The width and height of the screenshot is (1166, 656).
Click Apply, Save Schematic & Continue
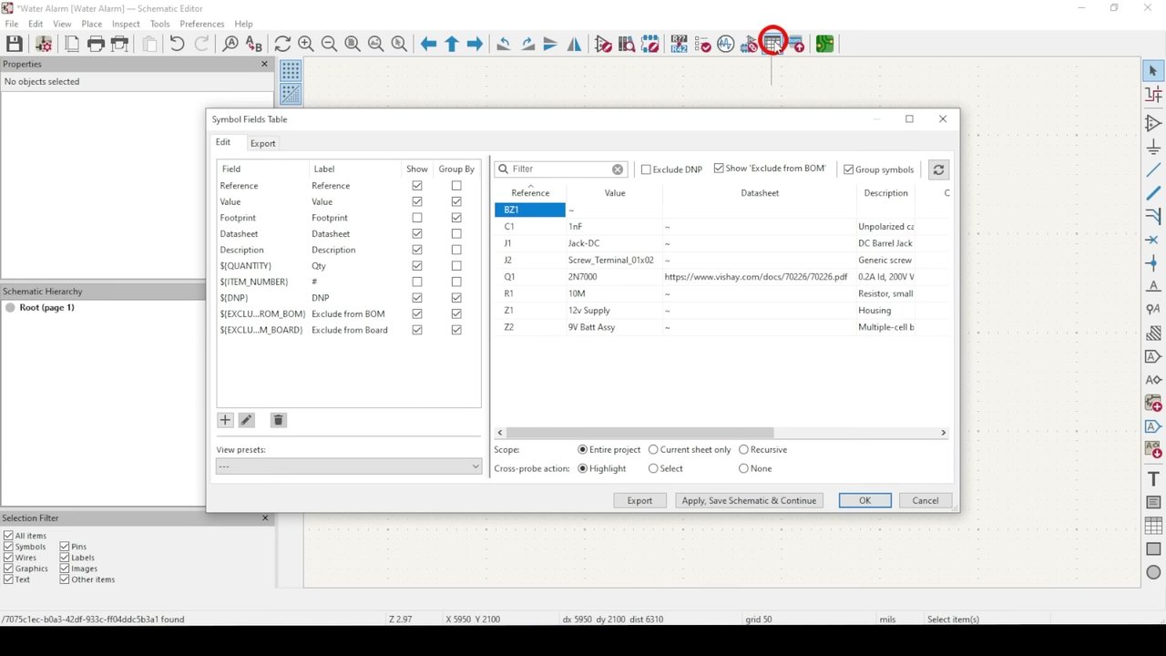(749, 500)
